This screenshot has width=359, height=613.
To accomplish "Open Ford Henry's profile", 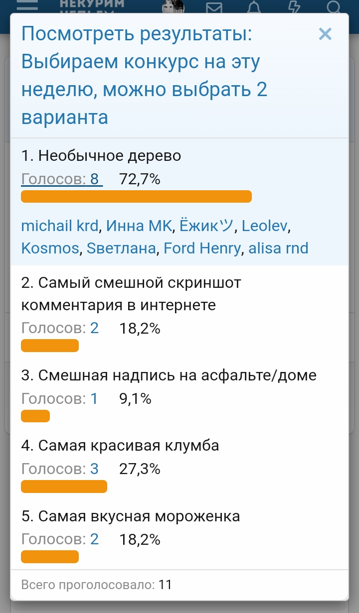I will [x=202, y=248].
